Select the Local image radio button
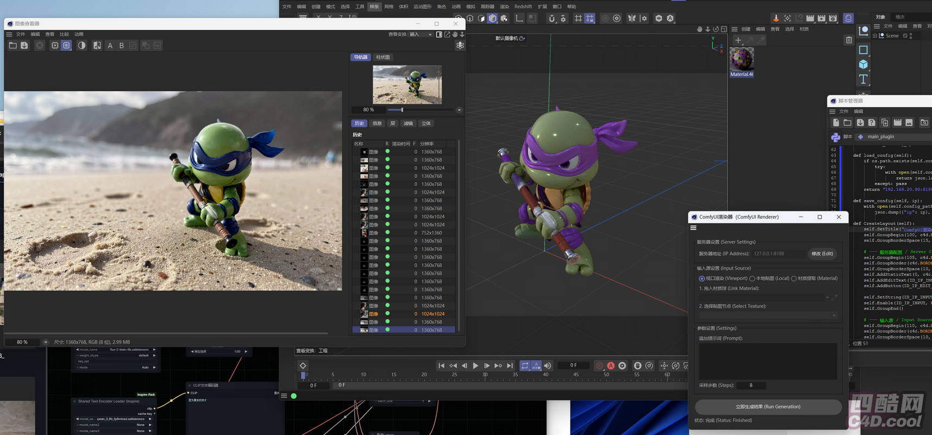 point(752,278)
